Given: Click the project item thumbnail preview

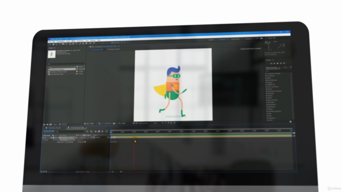Looking at the screenshot, I should coord(52,54).
